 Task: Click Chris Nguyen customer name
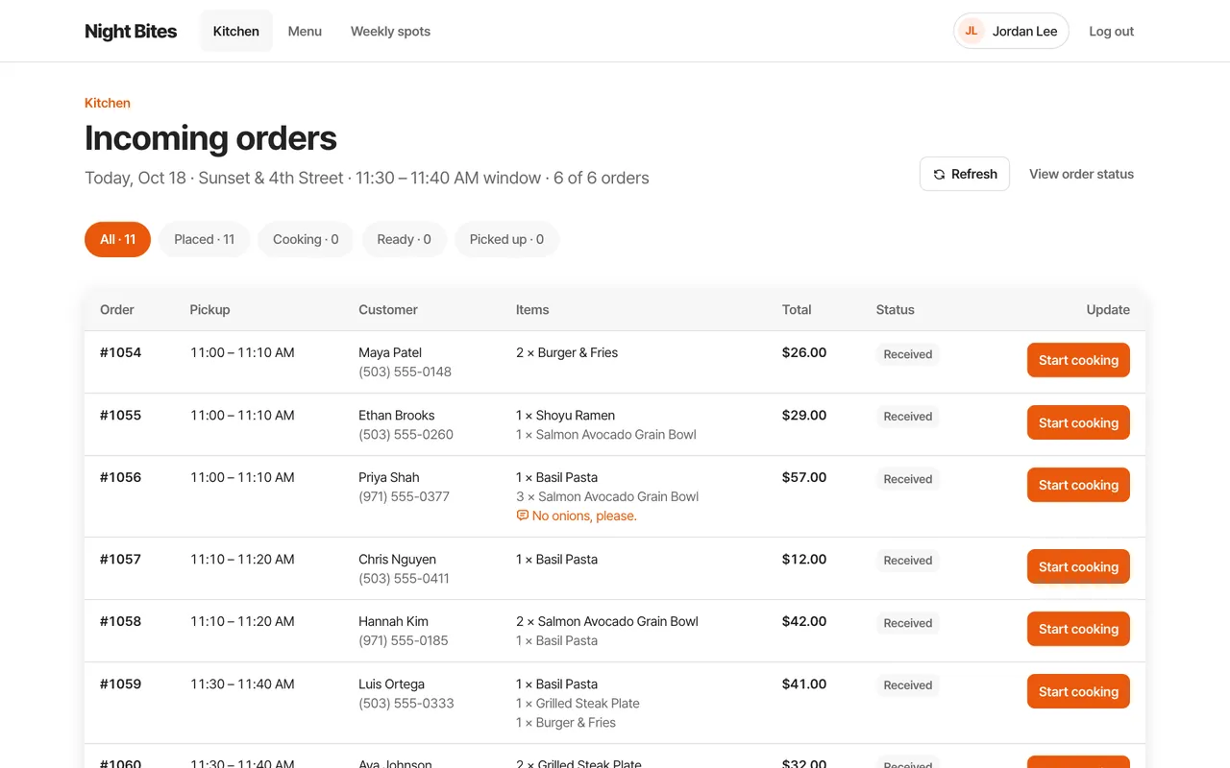pos(397,559)
